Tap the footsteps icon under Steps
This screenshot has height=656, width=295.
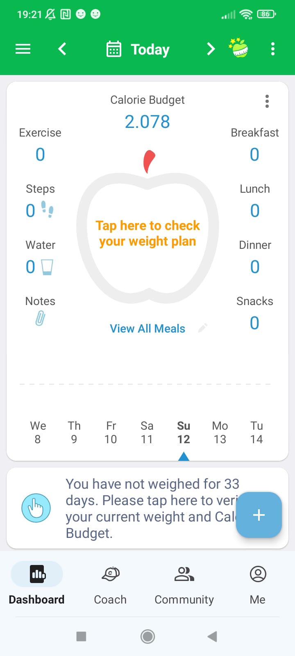(x=48, y=209)
